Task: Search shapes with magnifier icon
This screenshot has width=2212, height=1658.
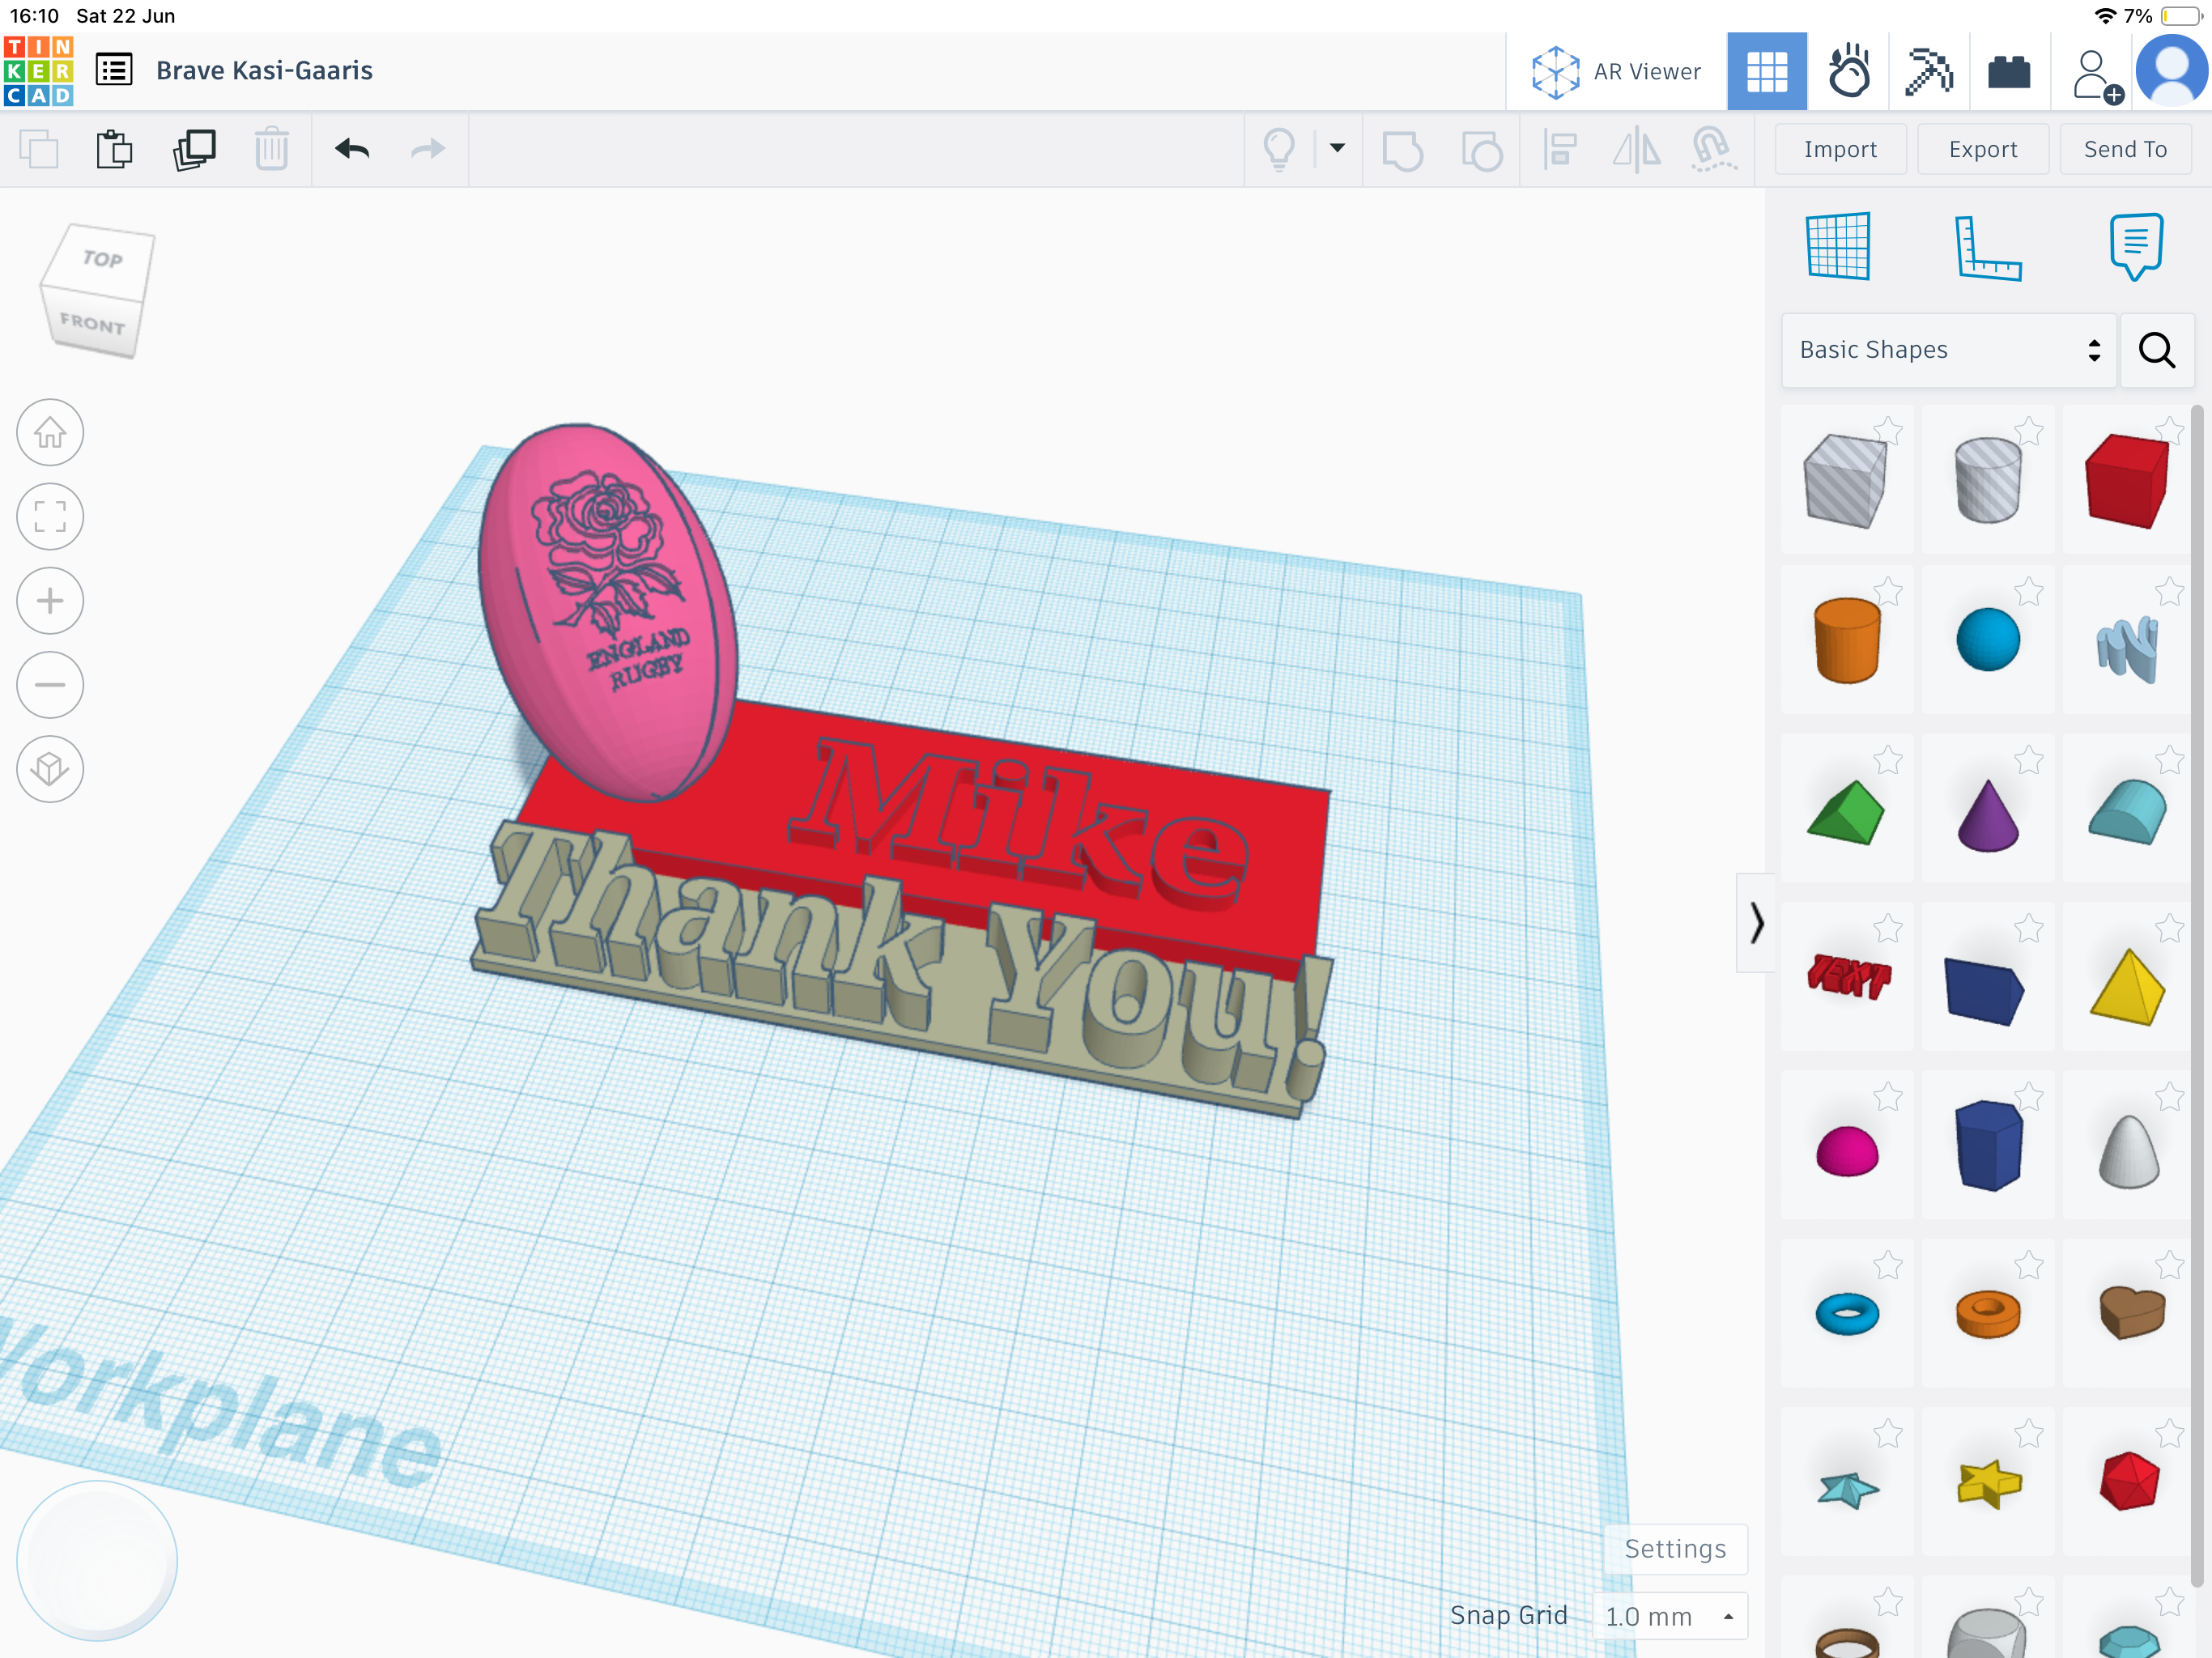Action: click(2157, 350)
